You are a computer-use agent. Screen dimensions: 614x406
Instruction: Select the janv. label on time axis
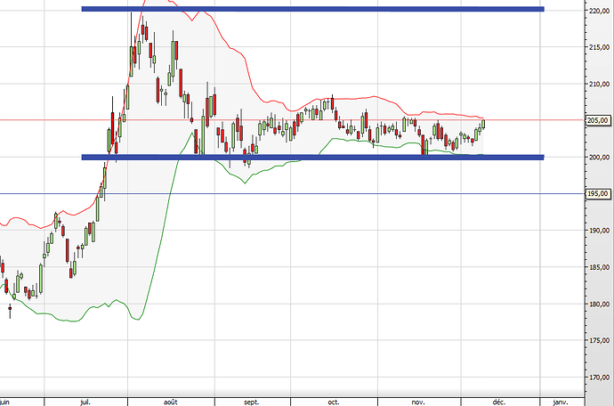coord(560,402)
